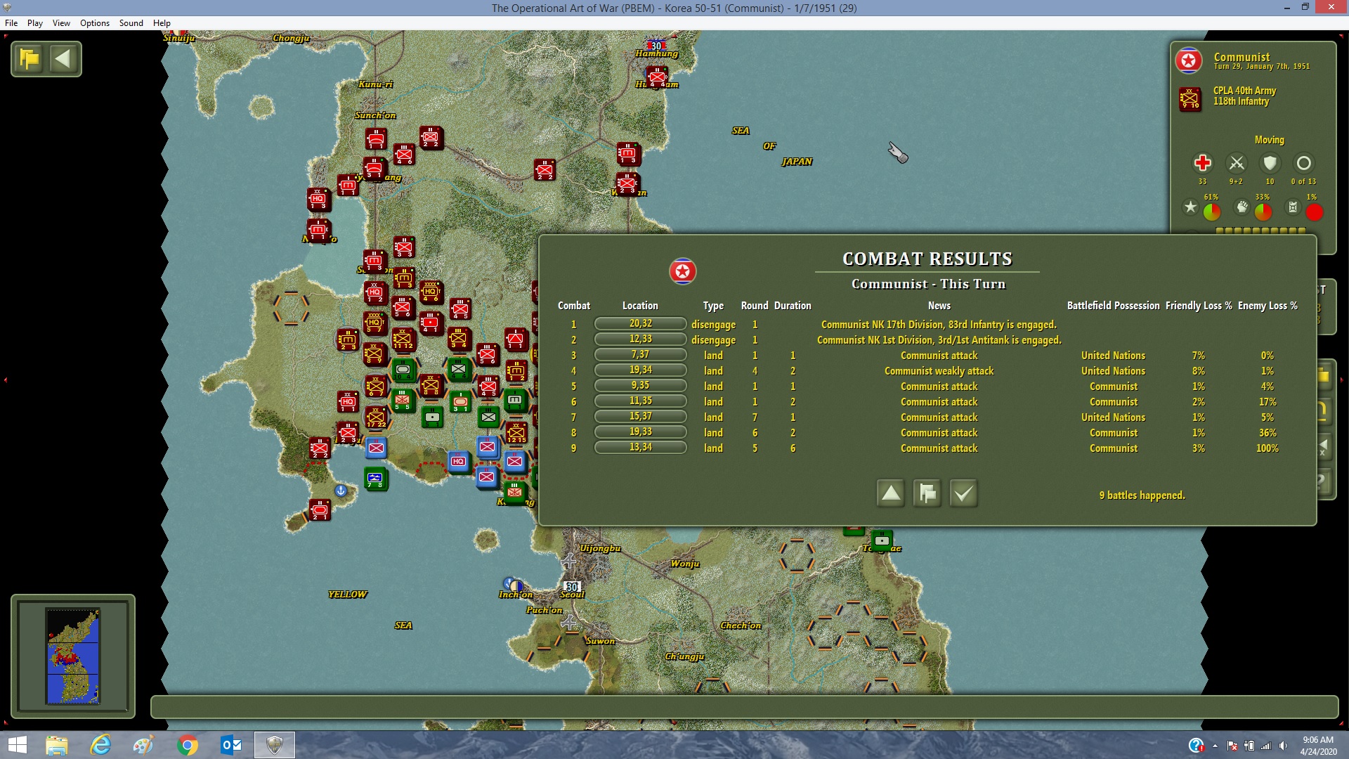Screen dimensions: 1349x759
Task: Click the Wonju city label on the map
Action: point(685,564)
